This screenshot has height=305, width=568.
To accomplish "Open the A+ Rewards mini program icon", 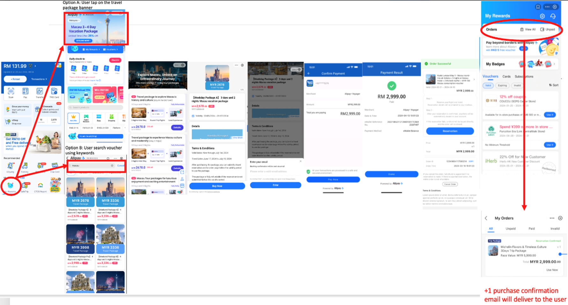I will (x=10, y=185).
